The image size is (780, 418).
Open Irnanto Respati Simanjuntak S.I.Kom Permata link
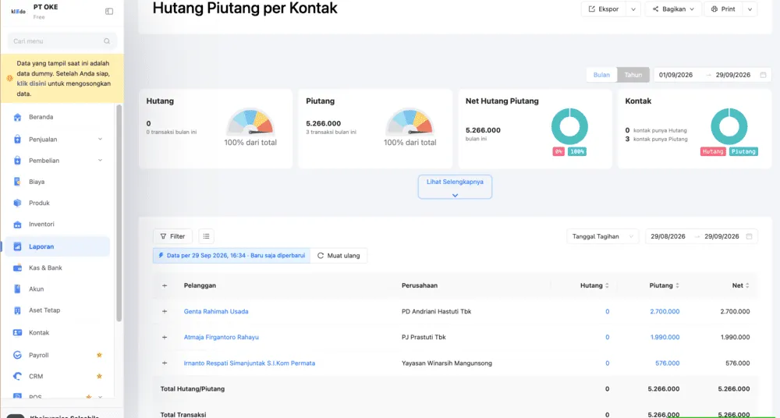(x=250, y=363)
